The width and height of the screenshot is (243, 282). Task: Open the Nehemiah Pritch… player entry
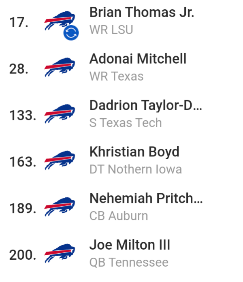(x=146, y=198)
